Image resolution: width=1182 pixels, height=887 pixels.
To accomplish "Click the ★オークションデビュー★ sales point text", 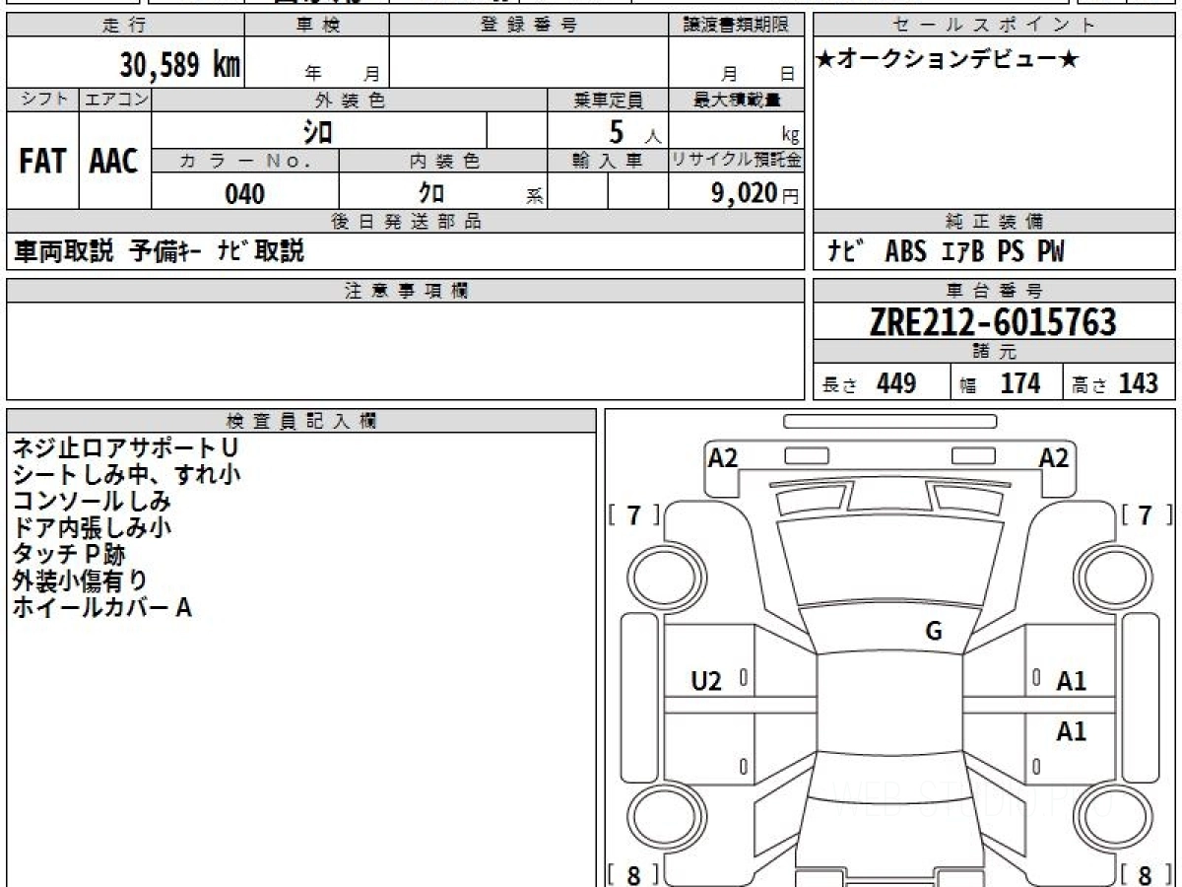I will pyautogui.click(x=948, y=59).
